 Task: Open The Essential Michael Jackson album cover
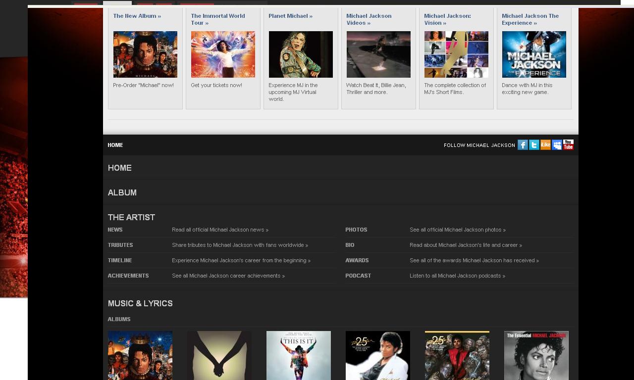tap(536, 355)
